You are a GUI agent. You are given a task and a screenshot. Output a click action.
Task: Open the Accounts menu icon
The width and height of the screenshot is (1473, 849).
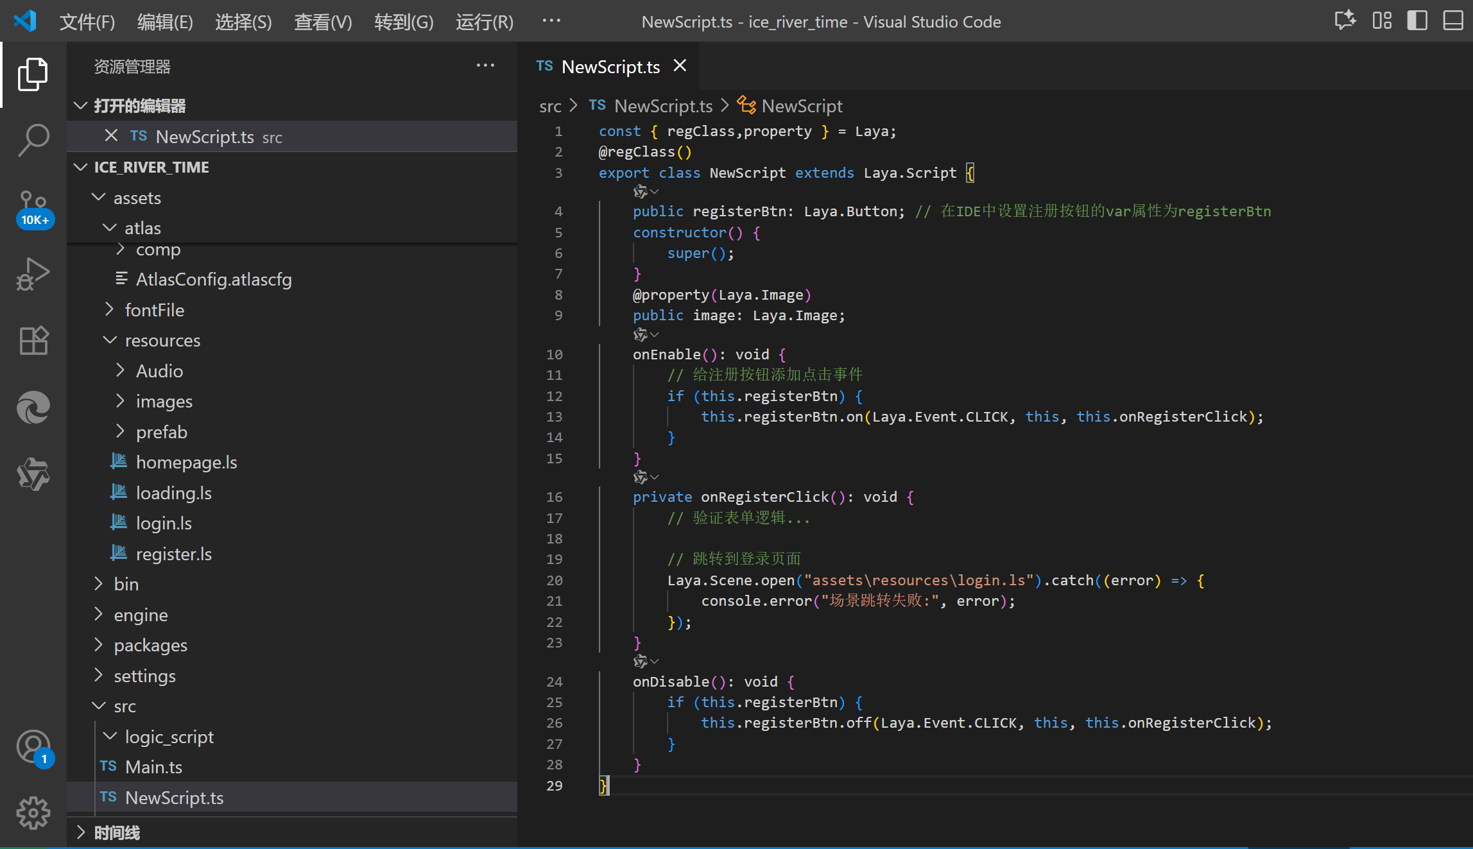[33, 747]
